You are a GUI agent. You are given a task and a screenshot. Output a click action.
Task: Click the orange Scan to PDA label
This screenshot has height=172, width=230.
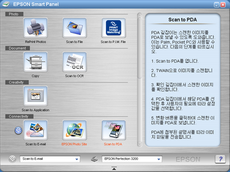coord(113,144)
